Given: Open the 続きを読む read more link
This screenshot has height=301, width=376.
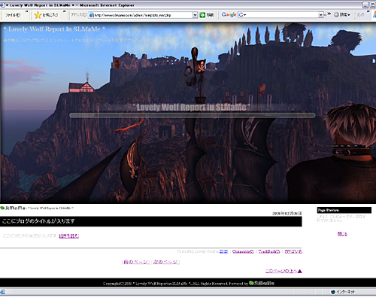Looking at the screenshot, I should (x=69, y=236).
